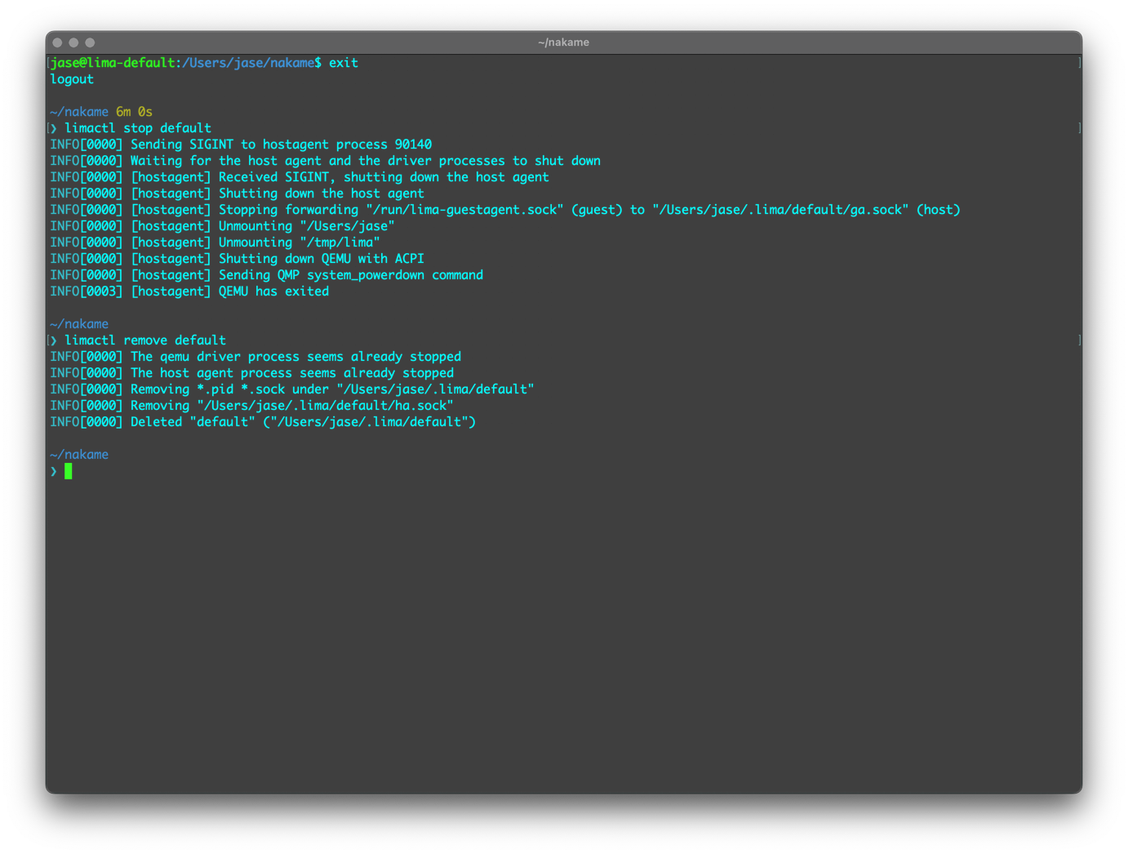Click the gray close button in title bar
The height and width of the screenshot is (854, 1128).
tap(57, 42)
